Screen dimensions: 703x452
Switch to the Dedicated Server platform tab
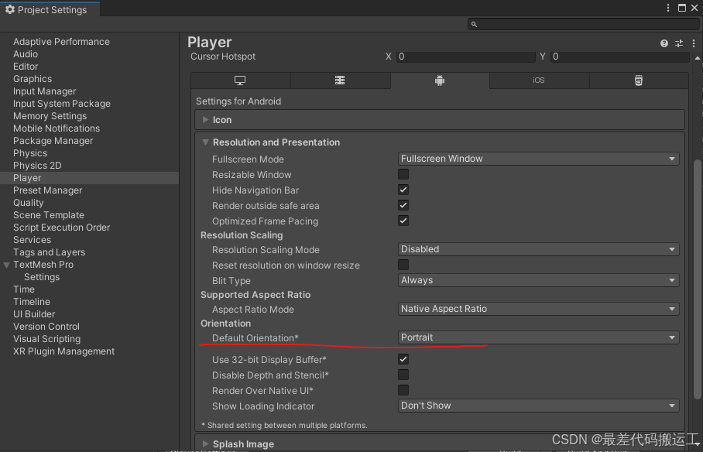(x=340, y=80)
